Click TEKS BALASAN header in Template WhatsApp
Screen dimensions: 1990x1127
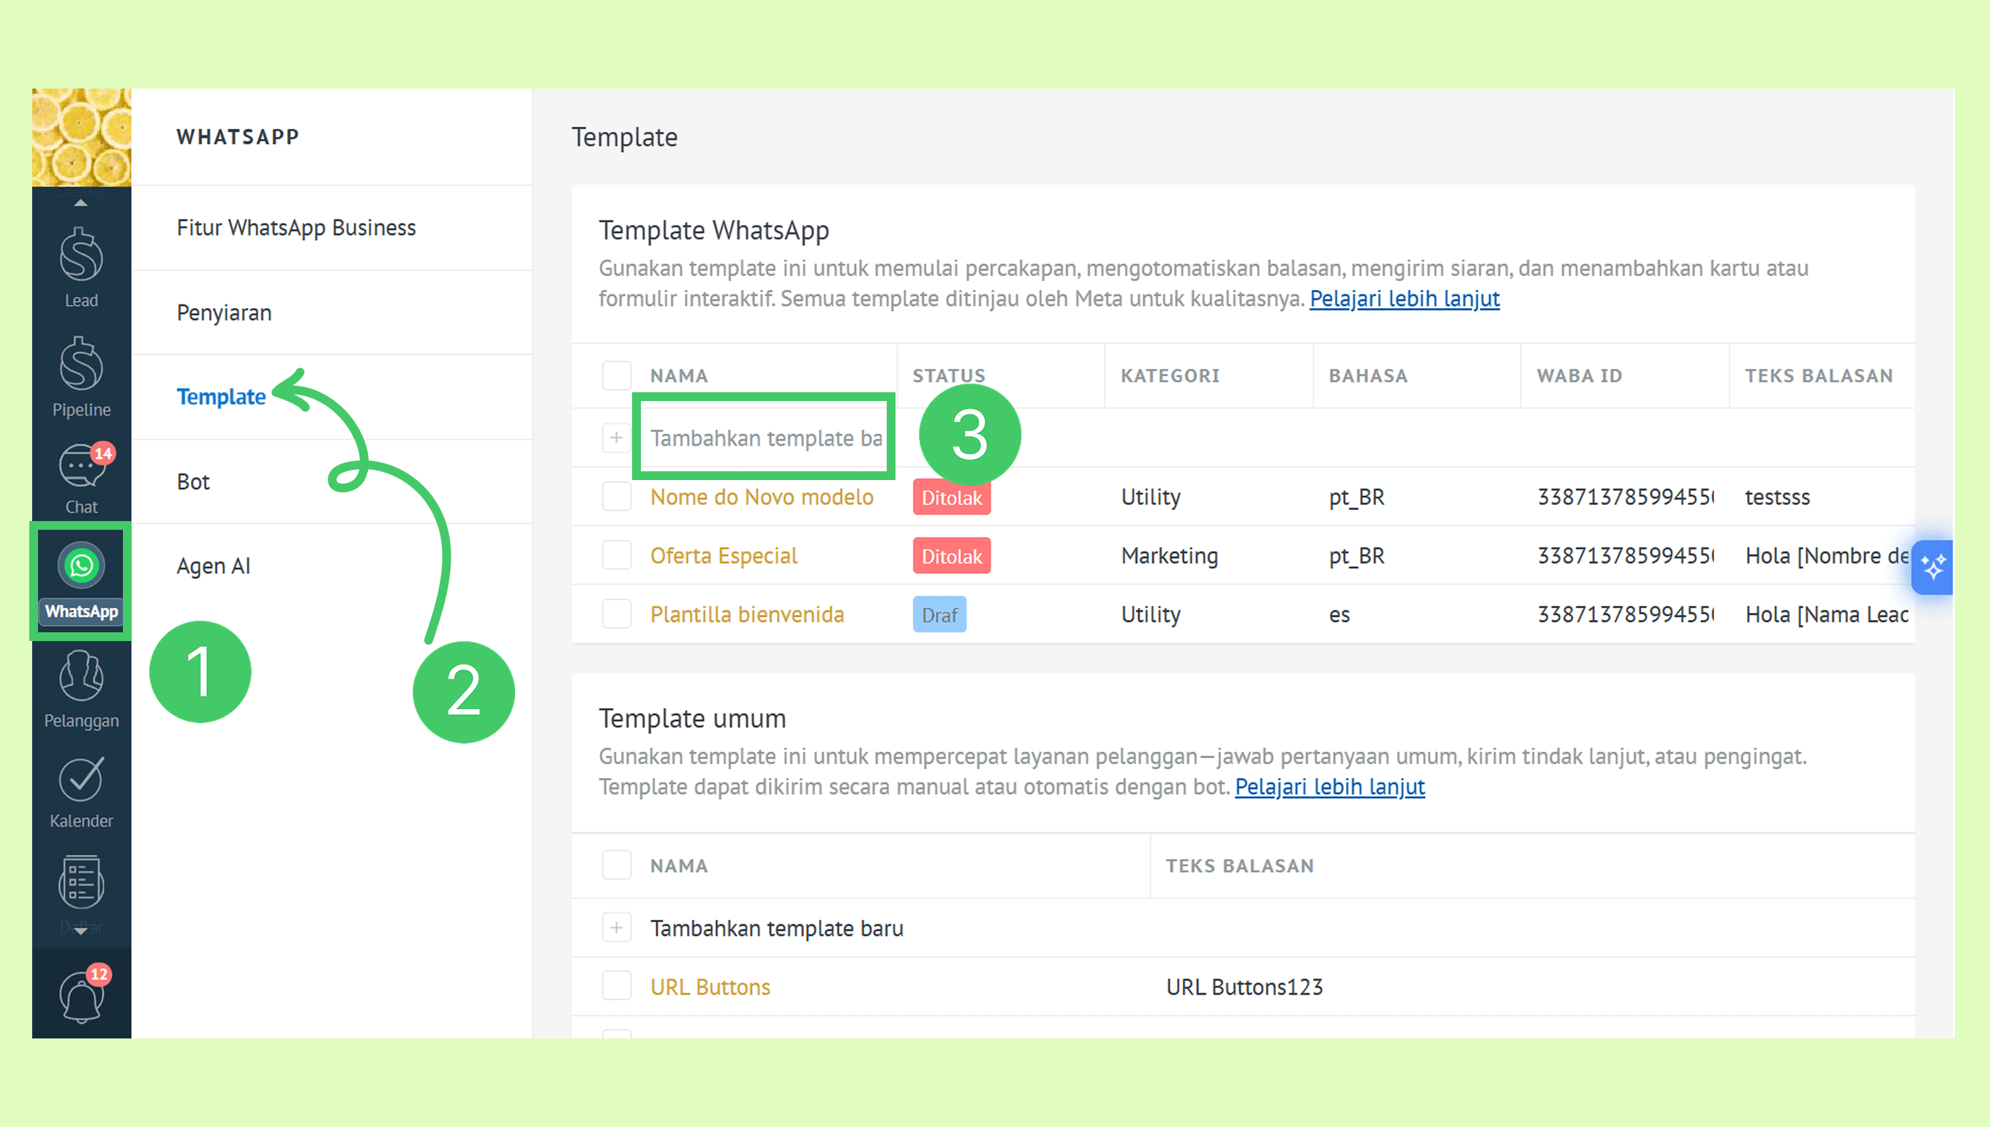[1818, 375]
